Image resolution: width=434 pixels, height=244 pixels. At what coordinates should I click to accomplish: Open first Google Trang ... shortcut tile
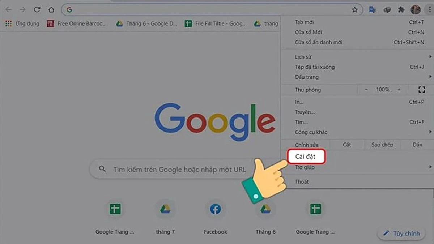coord(115,217)
